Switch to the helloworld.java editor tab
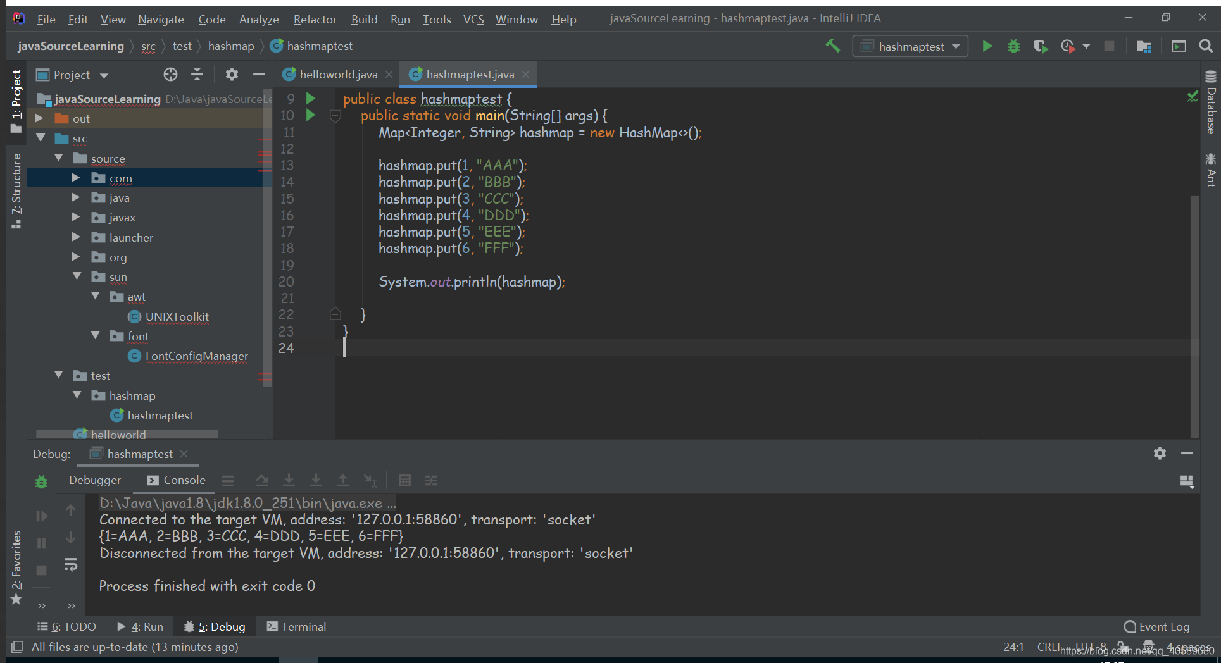1221x663 pixels. click(x=338, y=75)
